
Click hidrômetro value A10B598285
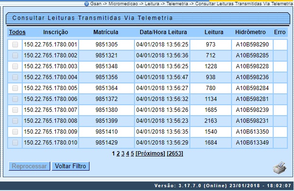pyautogui.click(x=252, y=55)
